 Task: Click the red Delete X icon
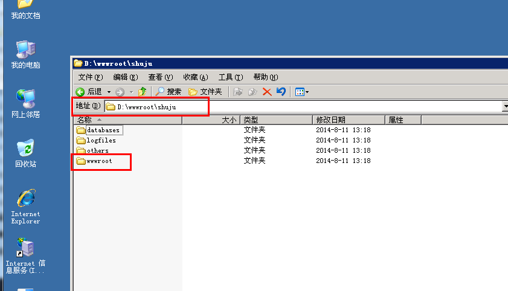(x=266, y=92)
